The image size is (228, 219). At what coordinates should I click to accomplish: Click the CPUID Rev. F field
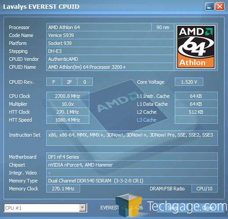[x=54, y=82]
